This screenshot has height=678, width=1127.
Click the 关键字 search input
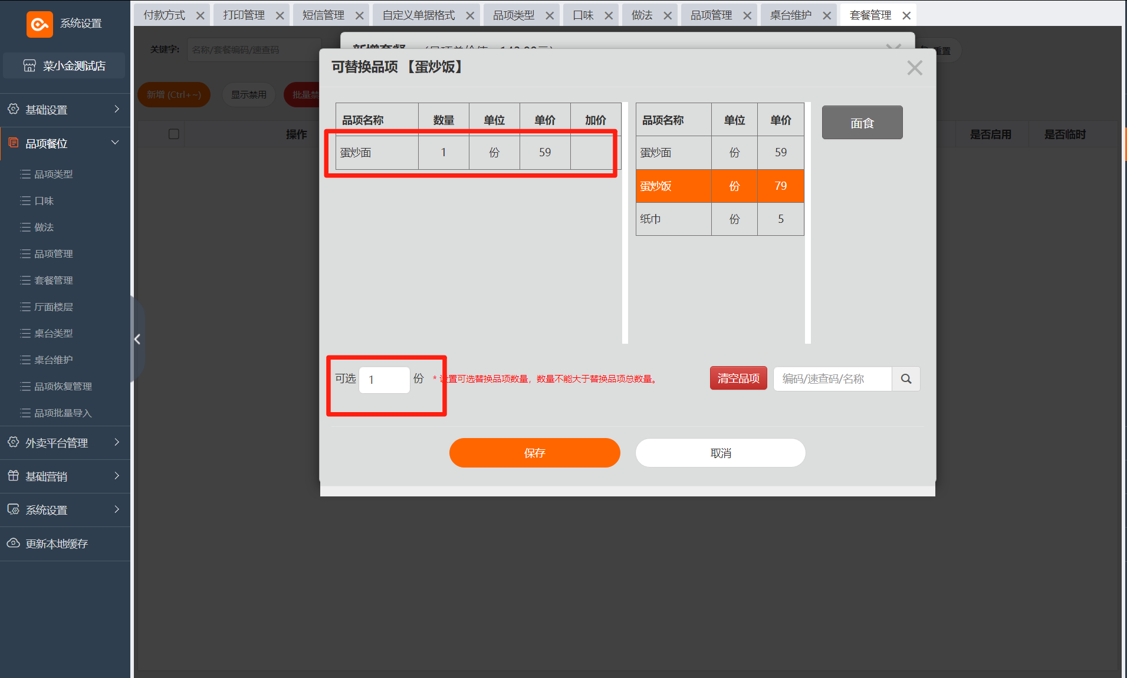click(254, 50)
